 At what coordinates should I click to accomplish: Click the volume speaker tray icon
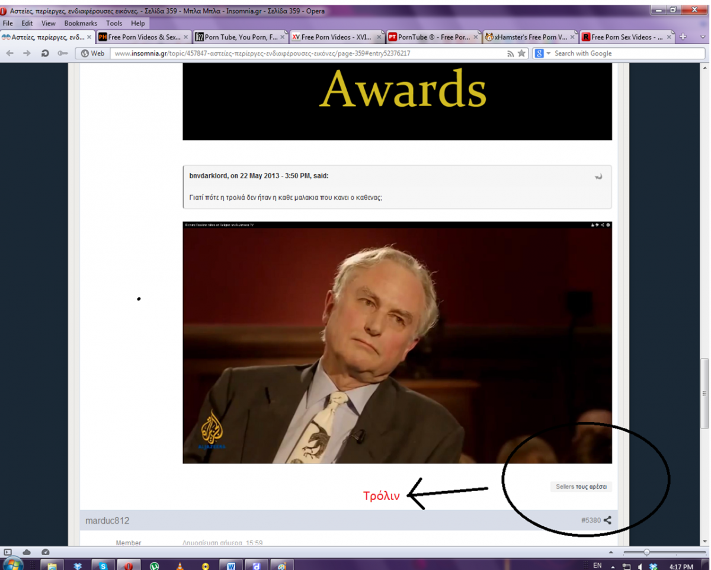pos(640,566)
